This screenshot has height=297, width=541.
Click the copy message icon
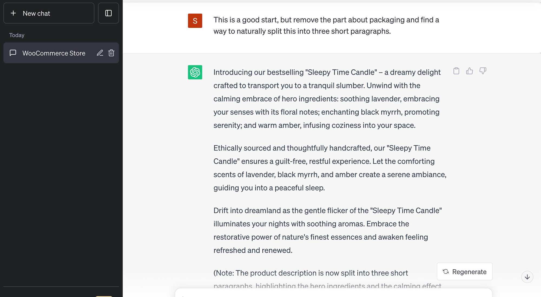tap(456, 71)
